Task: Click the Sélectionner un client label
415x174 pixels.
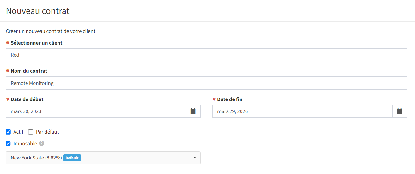Action: point(37,43)
